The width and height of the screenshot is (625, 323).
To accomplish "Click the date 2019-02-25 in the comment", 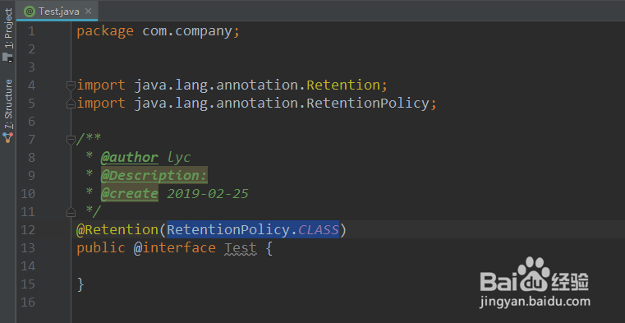I will pos(207,194).
